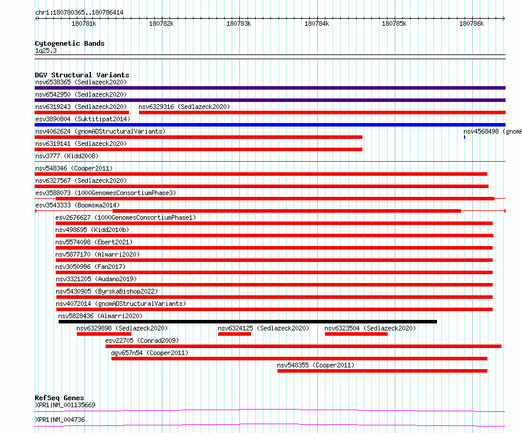Viewport: 522px width, 433px height.
Task: Select the blue bar under esv3890804
Action: pyautogui.click(x=270, y=125)
